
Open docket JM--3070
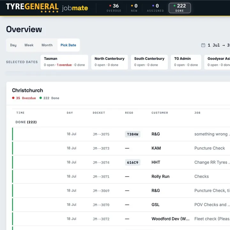point(101,205)
